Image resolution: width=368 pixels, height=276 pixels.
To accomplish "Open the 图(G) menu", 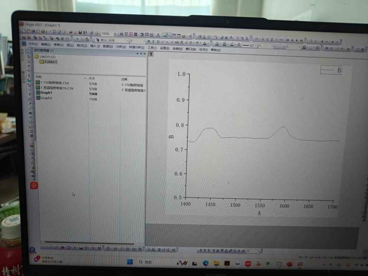I will point(70,45).
